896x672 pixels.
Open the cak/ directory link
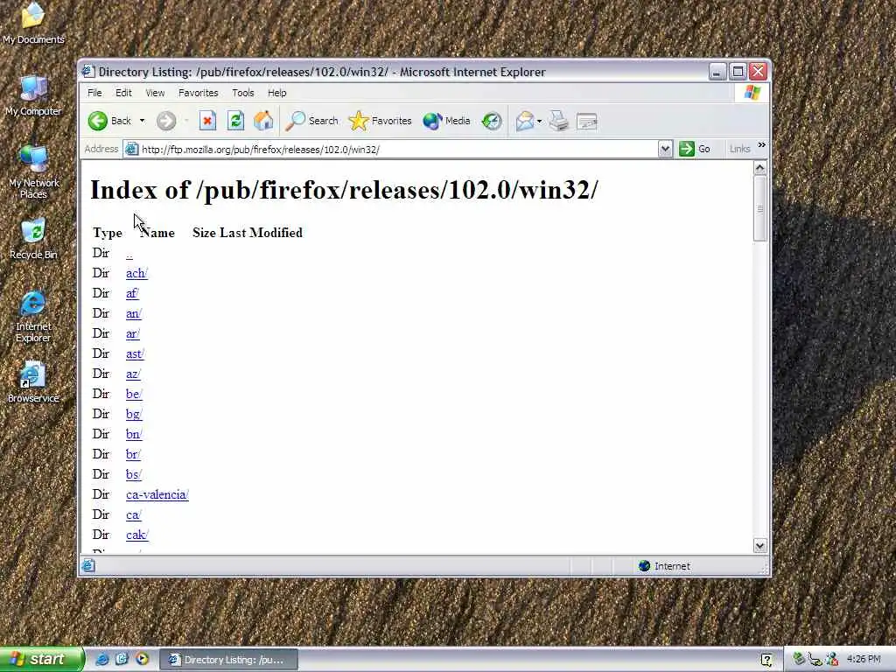point(137,535)
